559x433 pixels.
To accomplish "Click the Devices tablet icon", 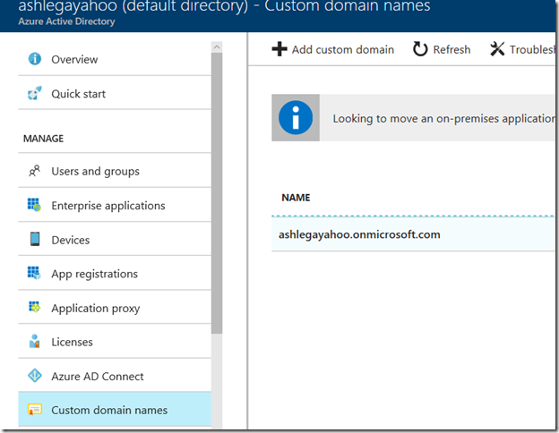I will (x=35, y=239).
